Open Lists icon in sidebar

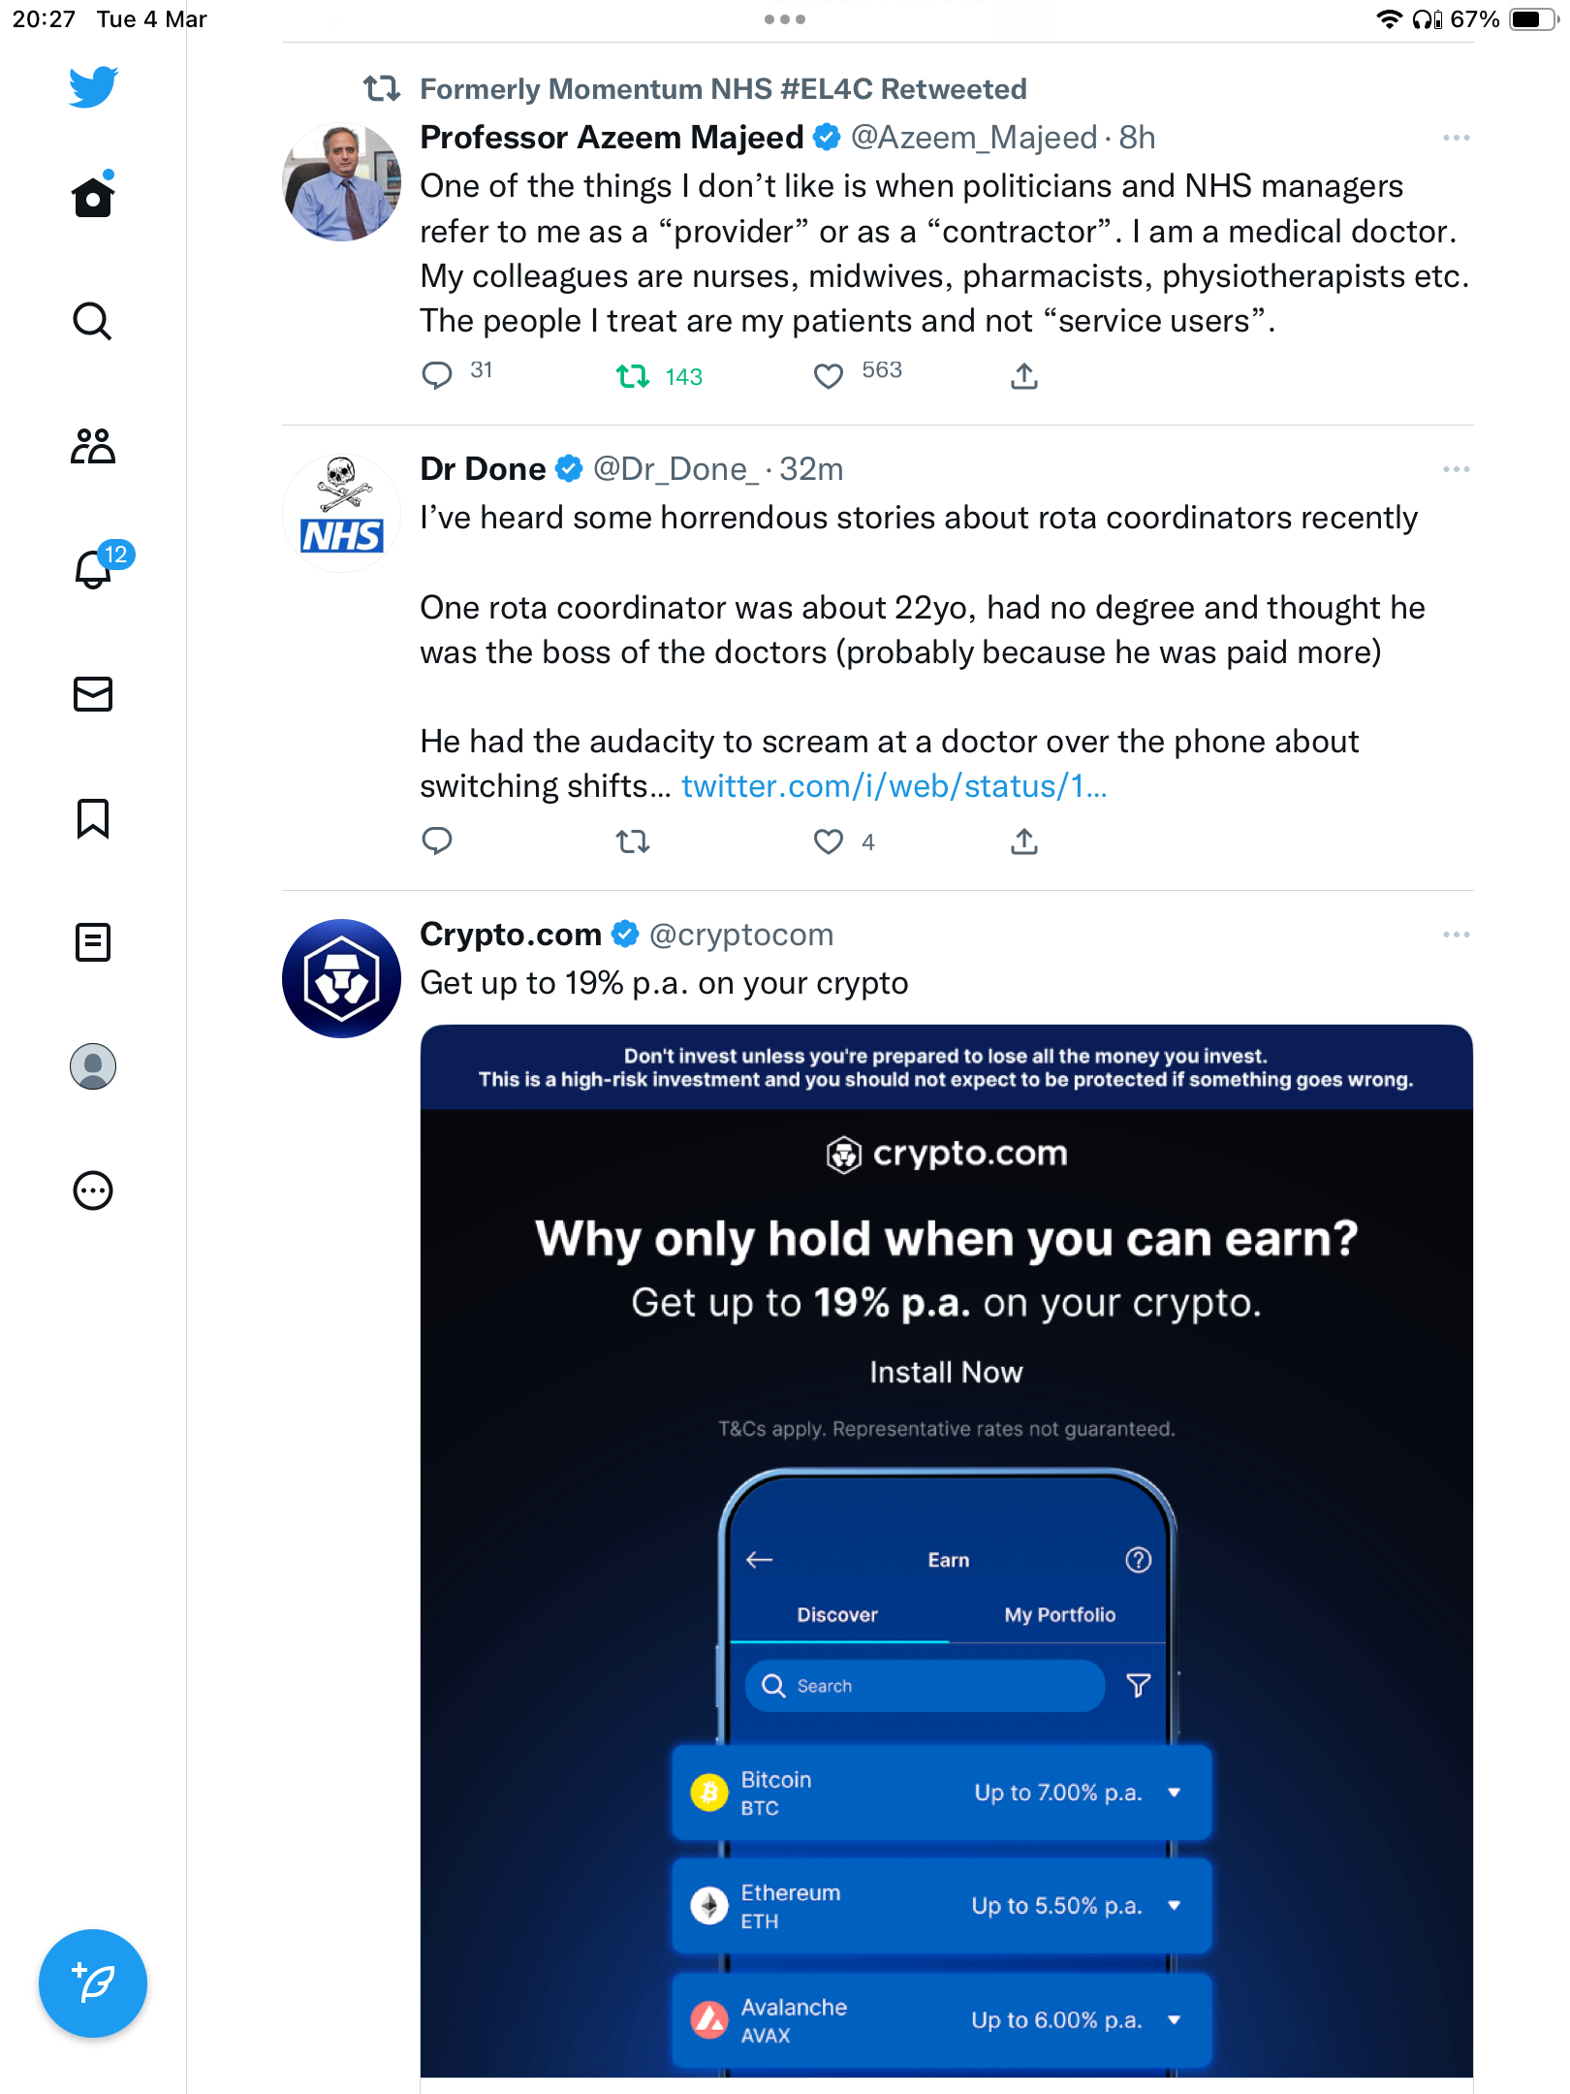pos(93,942)
